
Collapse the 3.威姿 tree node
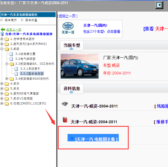2,49
